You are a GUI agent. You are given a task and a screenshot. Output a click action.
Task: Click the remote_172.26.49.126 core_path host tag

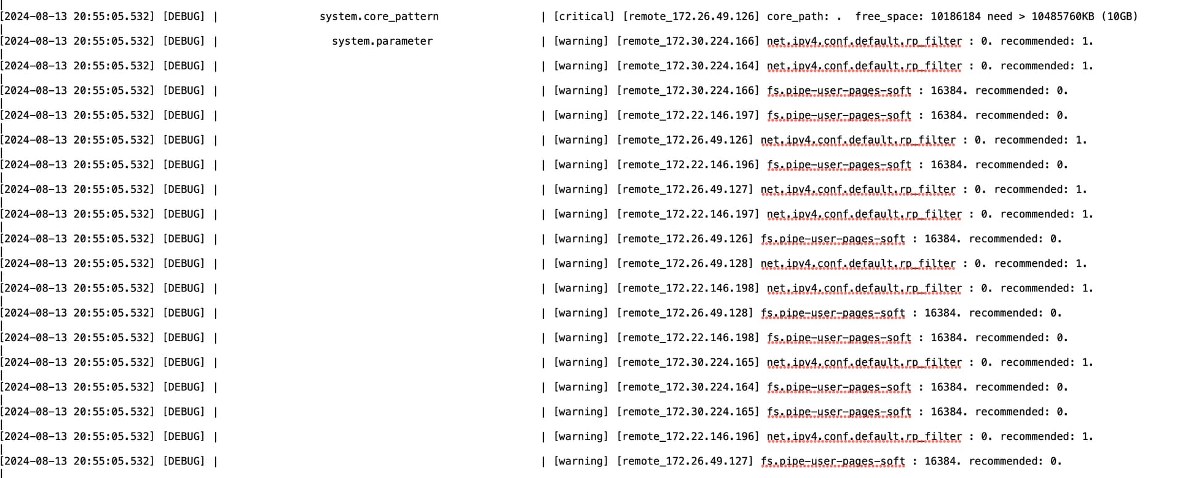(x=691, y=17)
